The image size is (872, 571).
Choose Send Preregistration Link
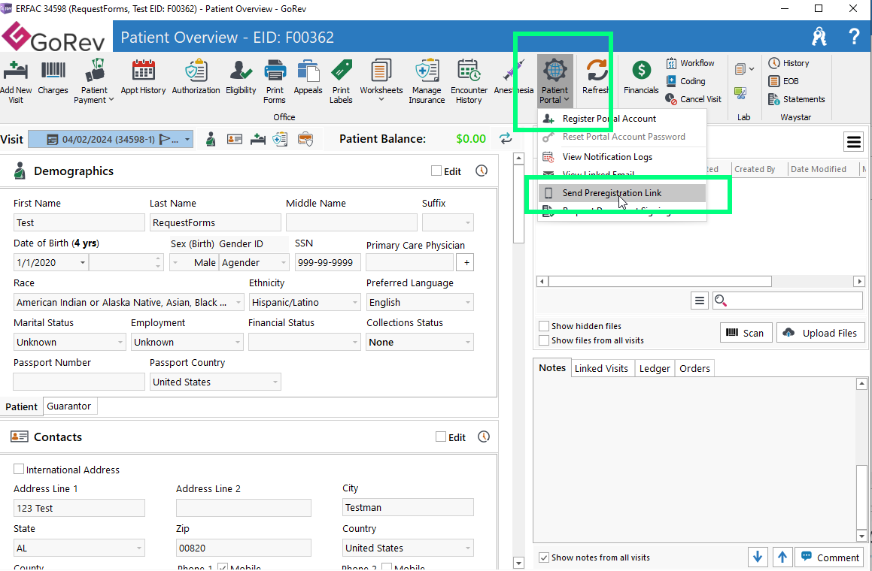coord(622,193)
